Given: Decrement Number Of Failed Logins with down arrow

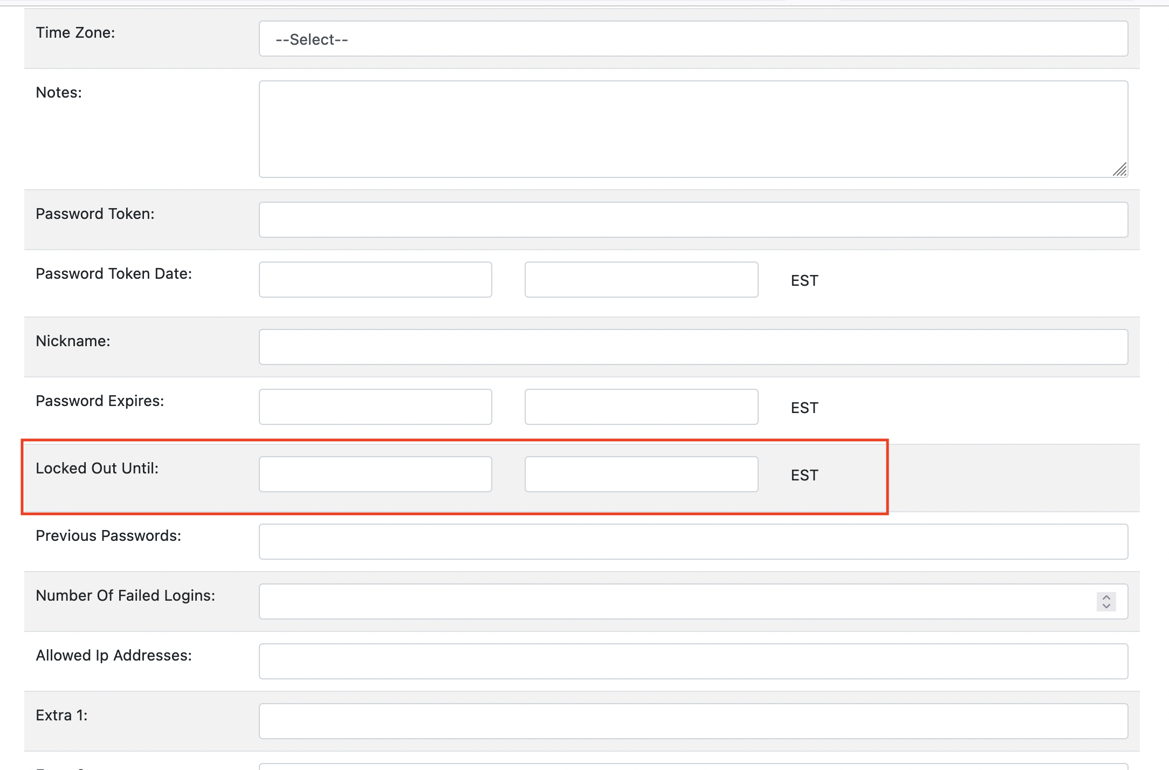Looking at the screenshot, I should coord(1105,606).
